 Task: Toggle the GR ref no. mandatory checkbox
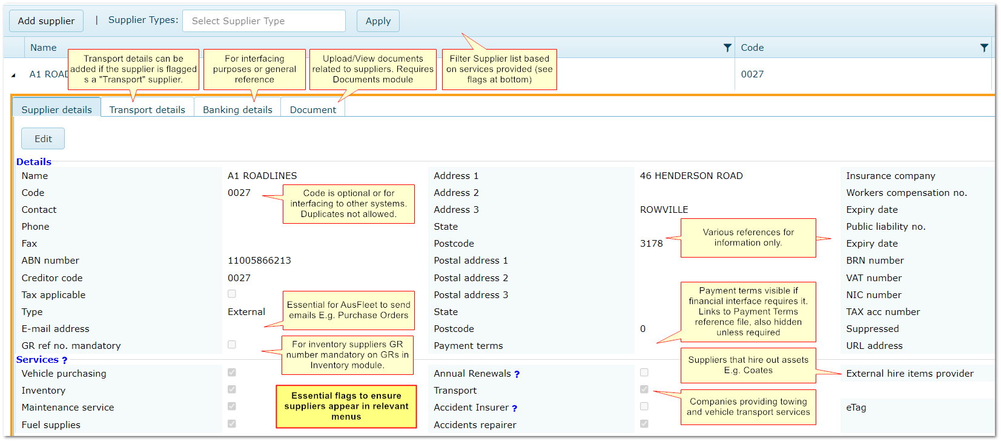[232, 345]
